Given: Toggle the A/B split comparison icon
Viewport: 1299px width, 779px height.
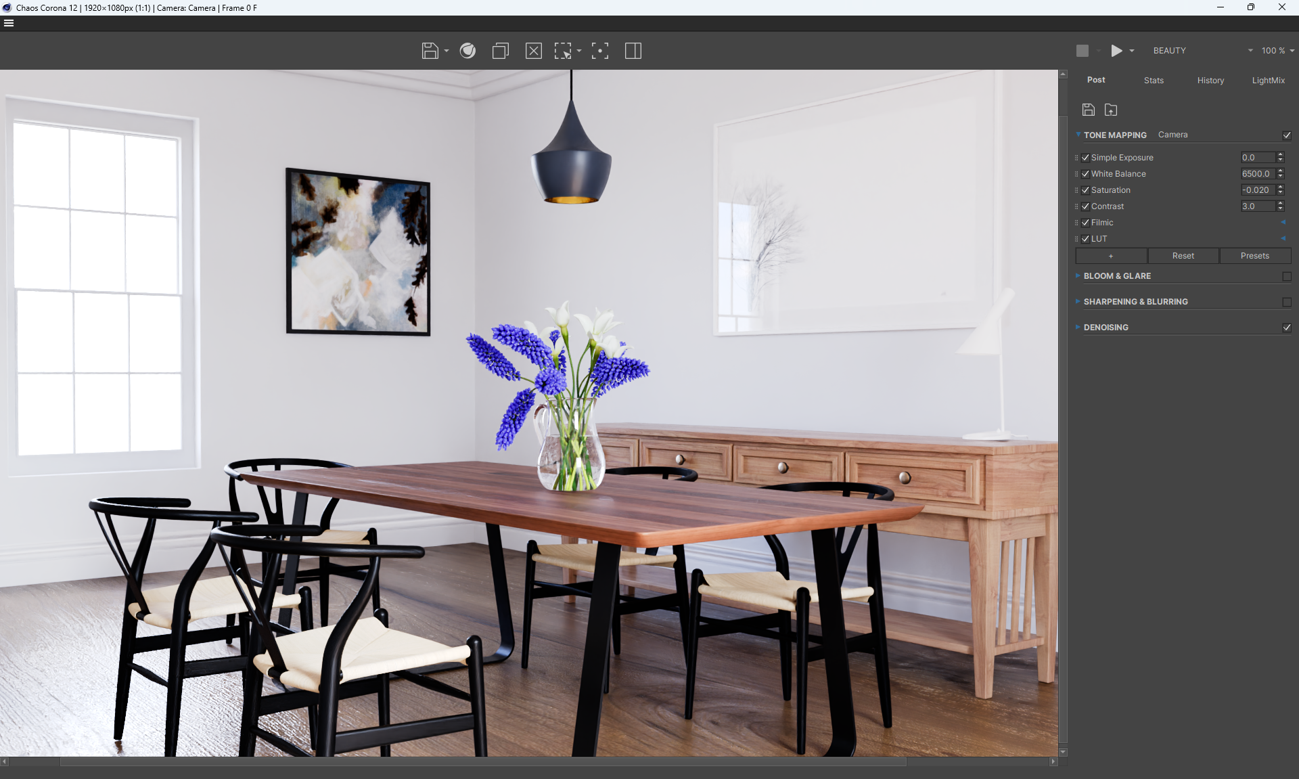Looking at the screenshot, I should (633, 51).
